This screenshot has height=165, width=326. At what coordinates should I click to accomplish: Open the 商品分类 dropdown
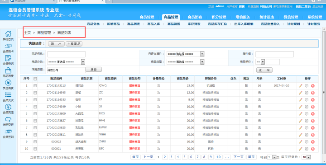[x=66, y=62]
